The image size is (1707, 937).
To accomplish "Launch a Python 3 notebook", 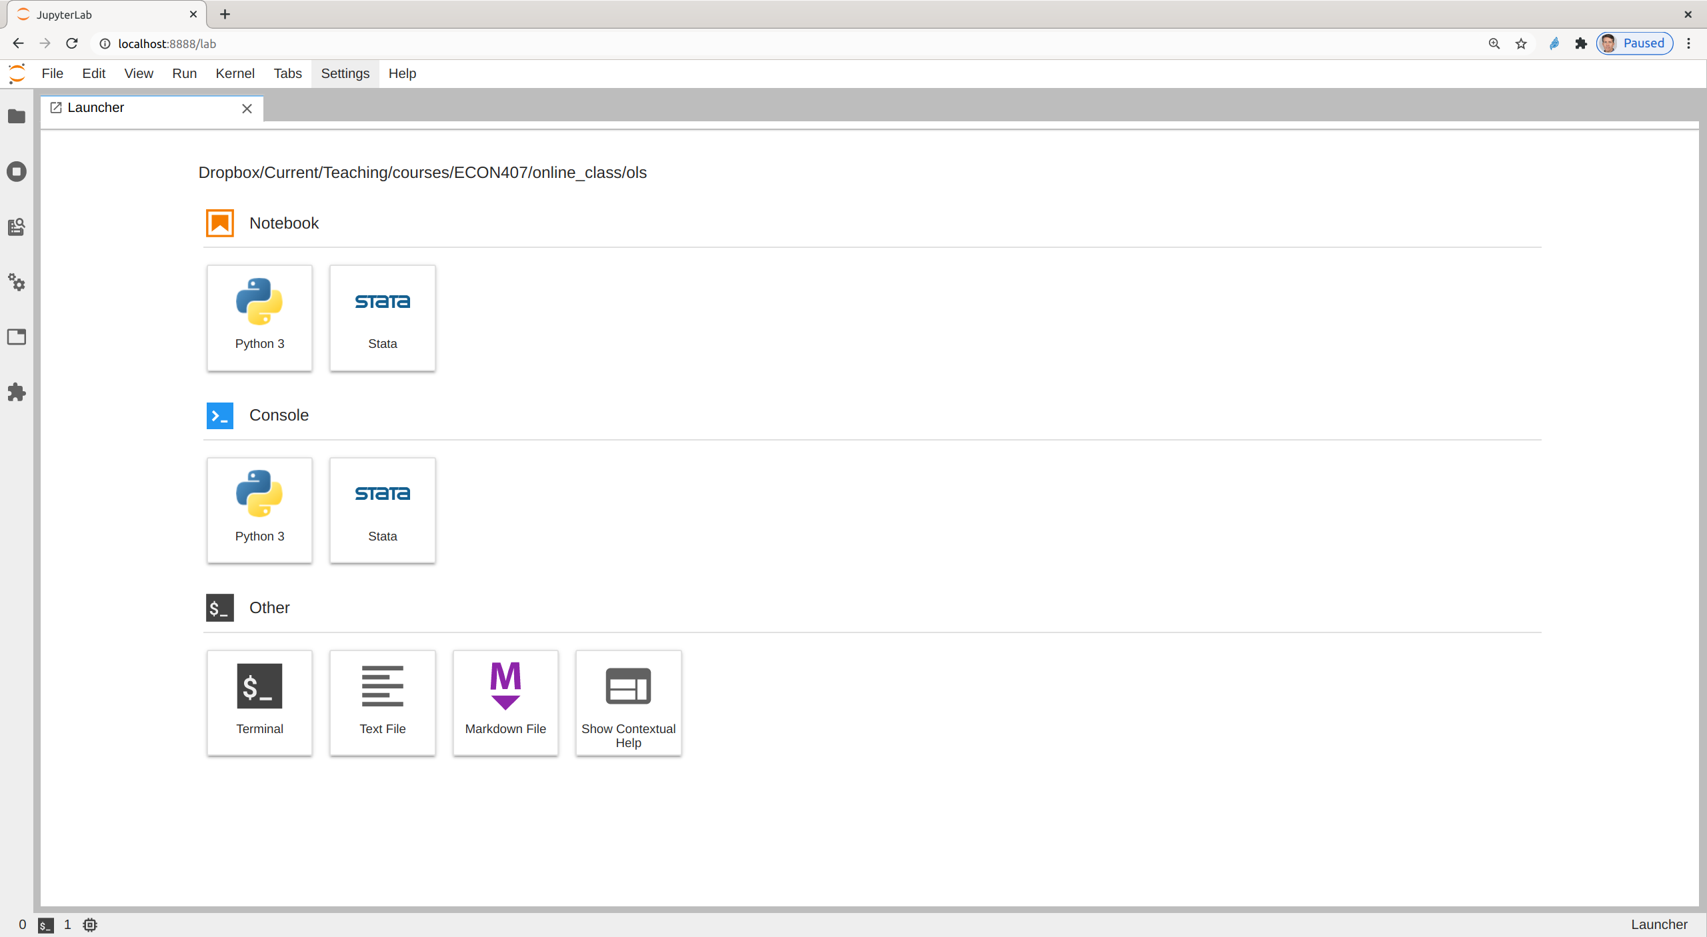I will pyautogui.click(x=259, y=318).
